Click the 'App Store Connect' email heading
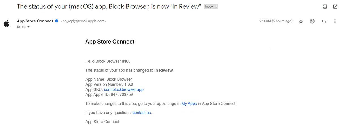This screenshot has height=135, width=339. tap(110, 42)
